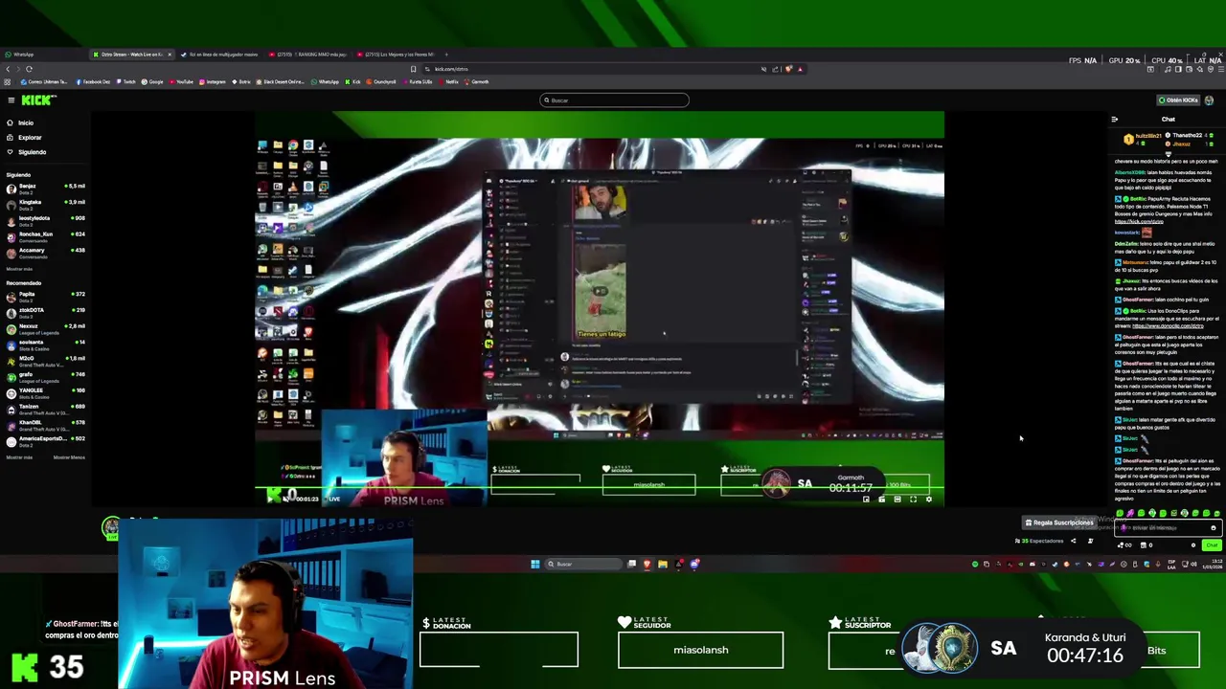Screen dimensions: 1226x689
Task: Click the Kick search box Buscar
Action: tap(614, 100)
